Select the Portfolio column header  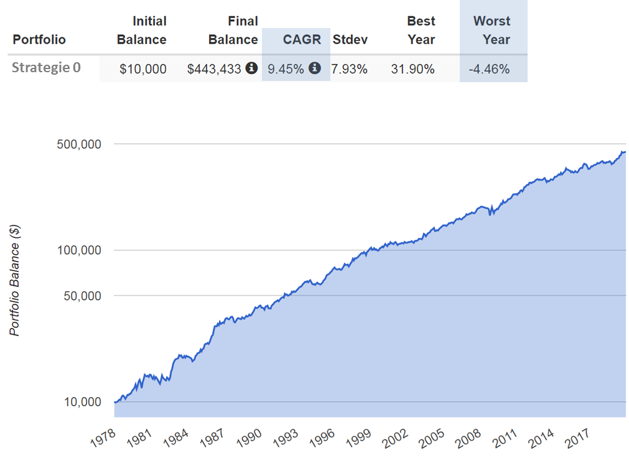(39, 40)
